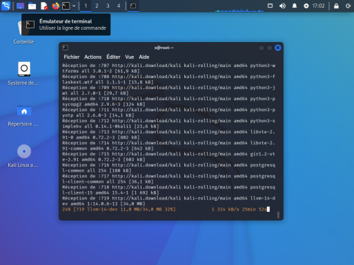This screenshot has width=354, height=265.
Task: Click the display tray icon
Action: tap(271, 6)
